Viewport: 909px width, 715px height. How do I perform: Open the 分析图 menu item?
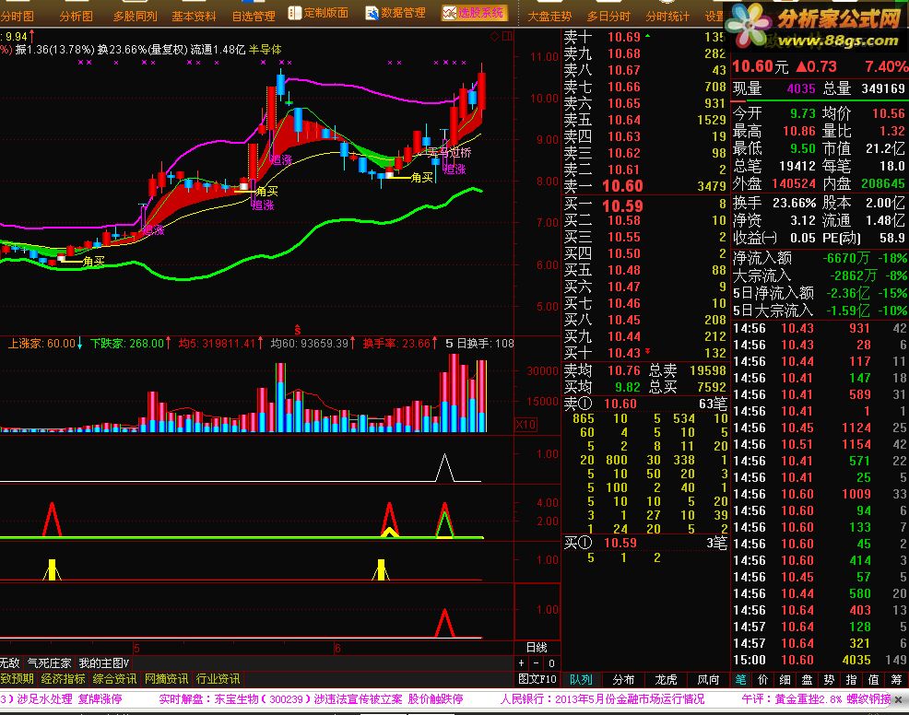pyautogui.click(x=76, y=17)
